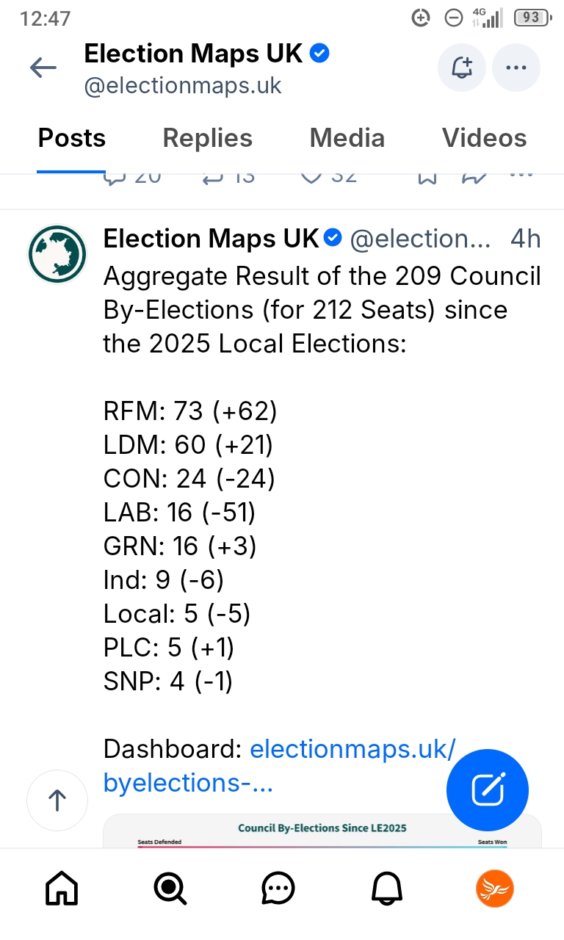
Task: Switch to the Videos tab
Action: click(x=484, y=138)
